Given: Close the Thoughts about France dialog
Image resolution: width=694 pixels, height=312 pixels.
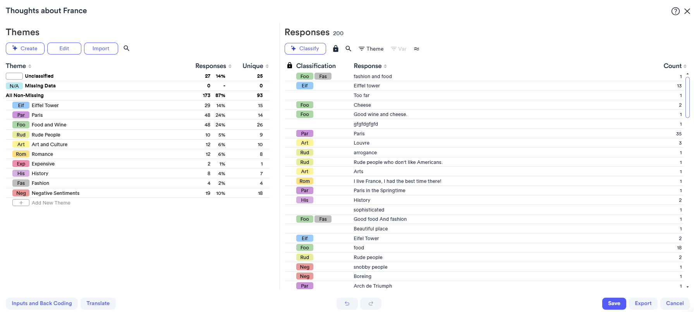Looking at the screenshot, I should pyautogui.click(x=687, y=11).
